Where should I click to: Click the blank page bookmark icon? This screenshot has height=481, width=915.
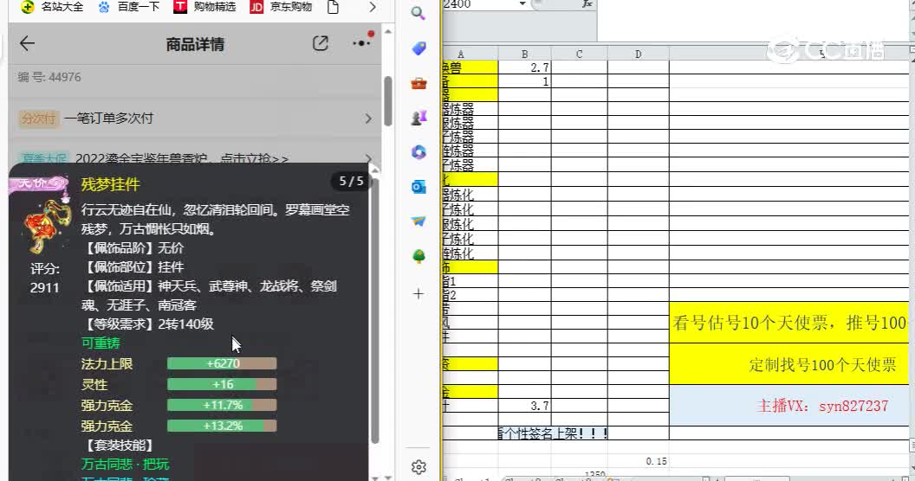pyautogui.click(x=333, y=7)
